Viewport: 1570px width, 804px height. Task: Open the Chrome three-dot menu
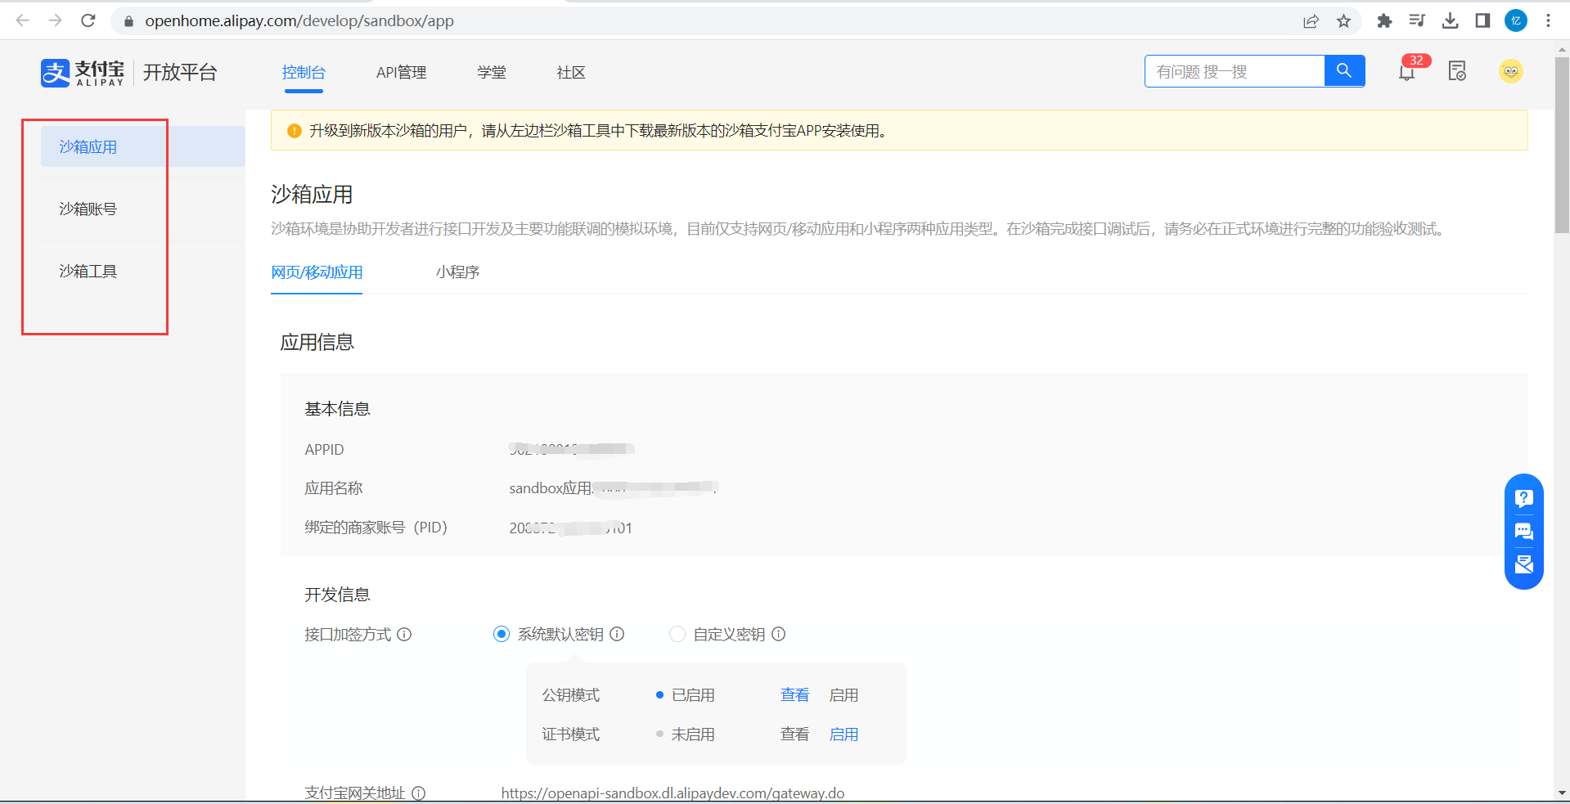pyautogui.click(x=1548, y=21)
